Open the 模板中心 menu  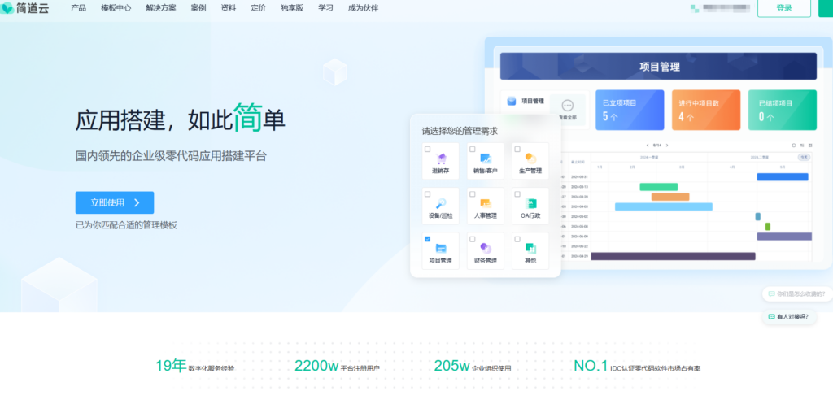coord(116,8)
